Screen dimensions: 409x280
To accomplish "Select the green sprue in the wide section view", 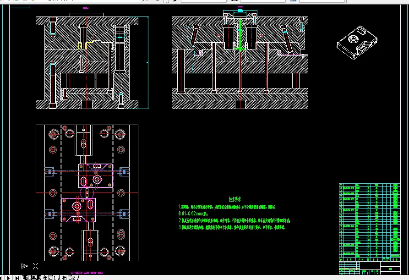I will pyautogui.click(x=240, y=35).
